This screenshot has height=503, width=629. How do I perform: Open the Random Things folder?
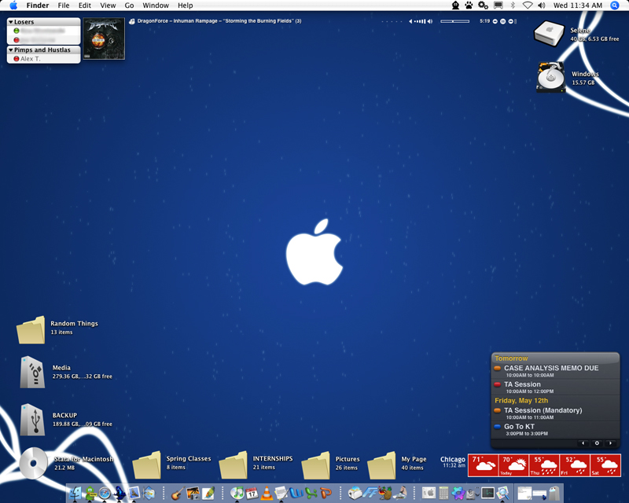(x=31, y=330)
